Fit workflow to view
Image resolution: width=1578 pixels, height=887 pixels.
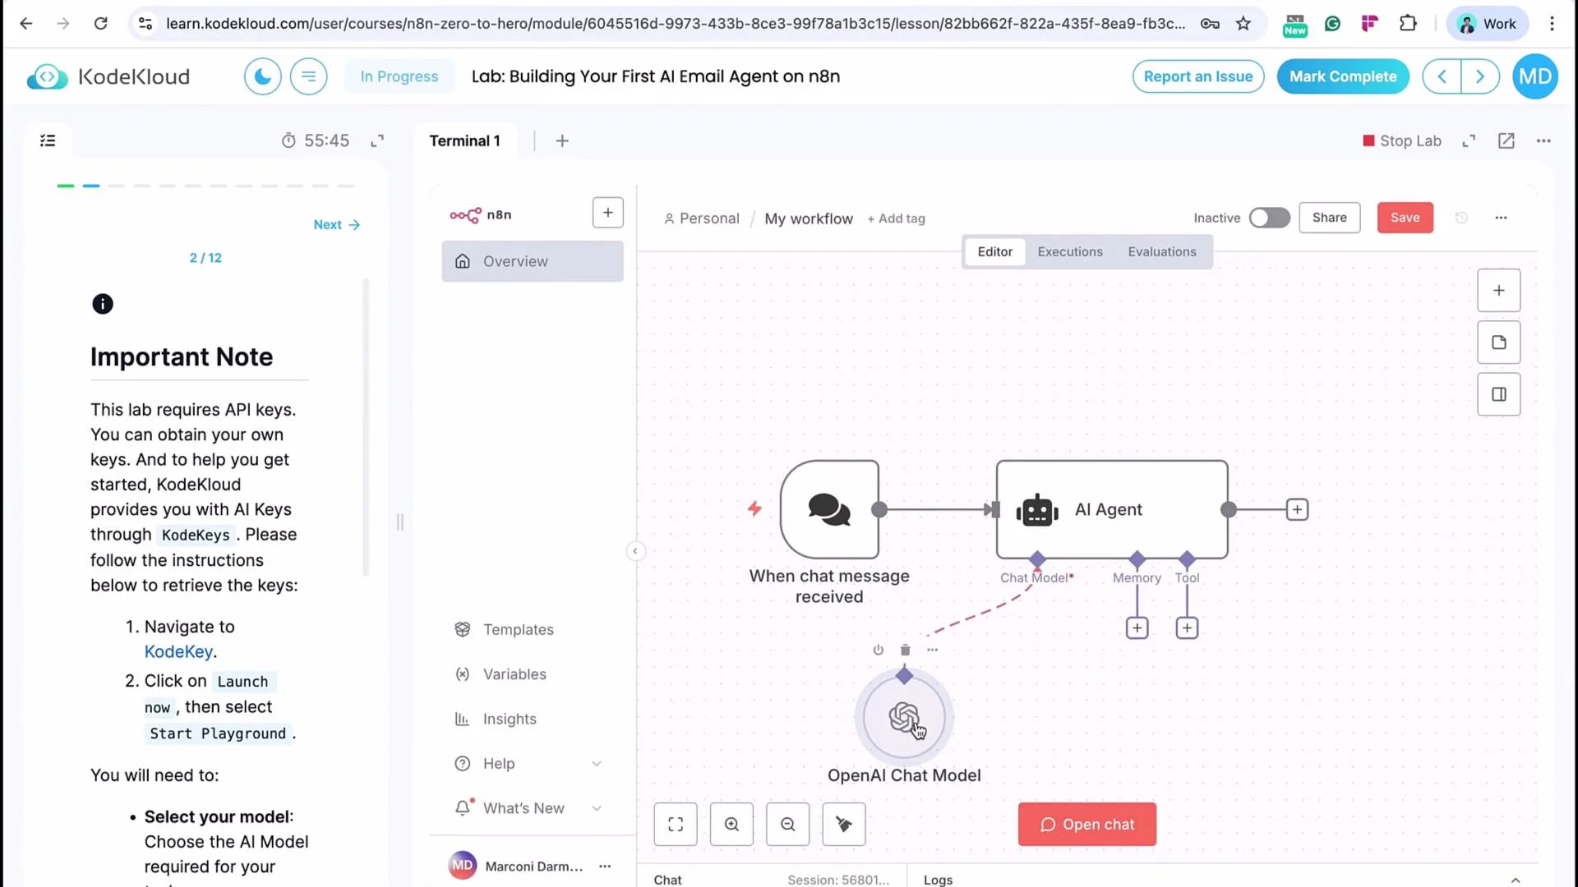[676, 825]
